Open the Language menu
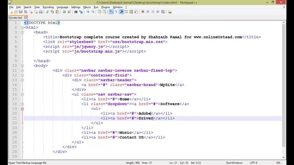The height and width of the screenshot is (165, 294). click(x=62, y=7)
